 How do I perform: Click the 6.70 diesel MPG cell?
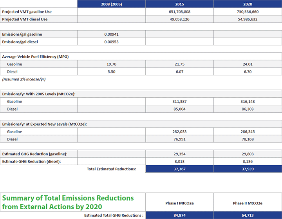[248, 71]
